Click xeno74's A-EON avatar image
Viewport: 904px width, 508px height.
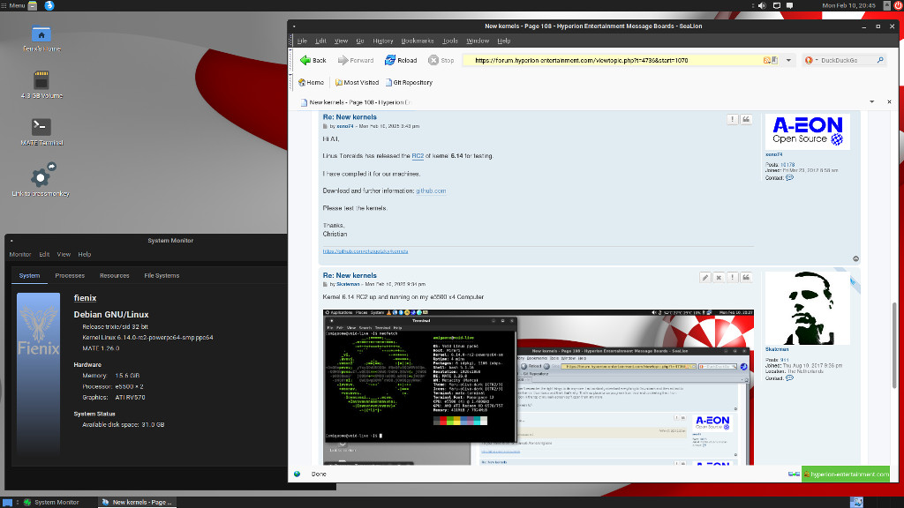click(807, 131)
